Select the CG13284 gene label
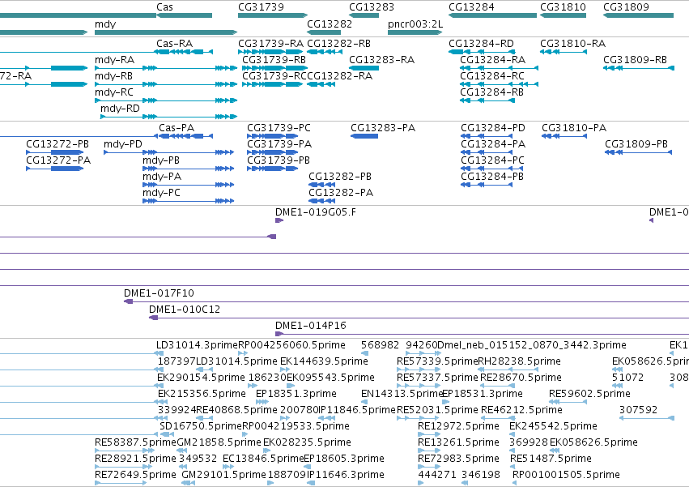This screenshot has height=487, width=689. 471,7
